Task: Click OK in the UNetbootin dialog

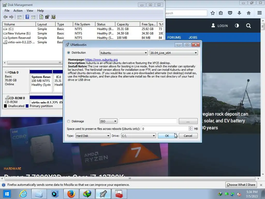Action: tap(167, 136)
